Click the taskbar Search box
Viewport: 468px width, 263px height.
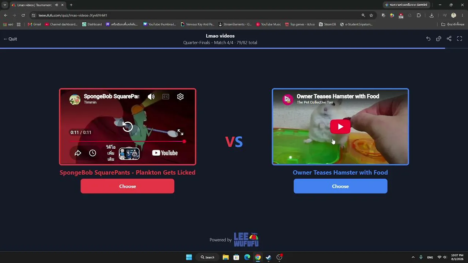208,257
